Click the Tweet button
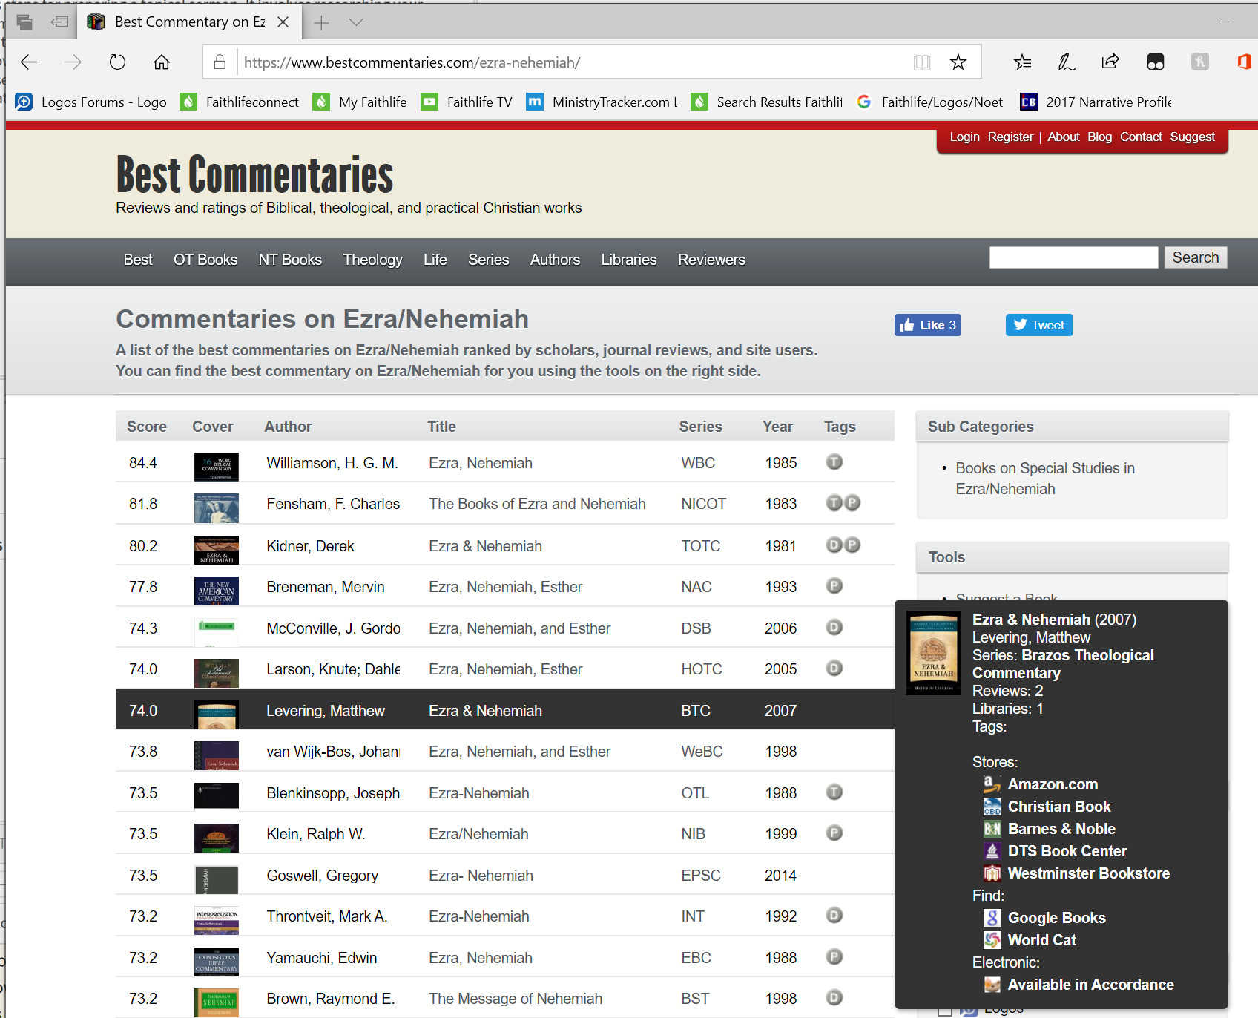 [1038, 325]
